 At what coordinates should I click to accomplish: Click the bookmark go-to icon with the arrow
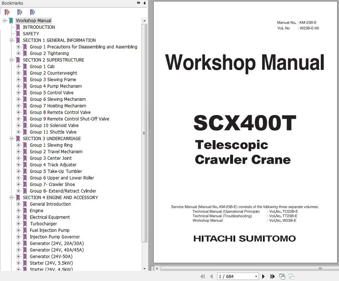click(x=32, y=12)
